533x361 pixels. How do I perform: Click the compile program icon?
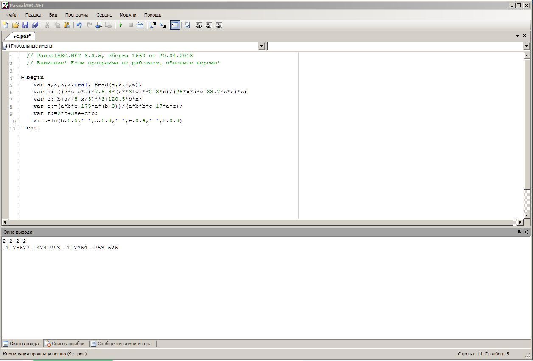[x=140, y=25]
